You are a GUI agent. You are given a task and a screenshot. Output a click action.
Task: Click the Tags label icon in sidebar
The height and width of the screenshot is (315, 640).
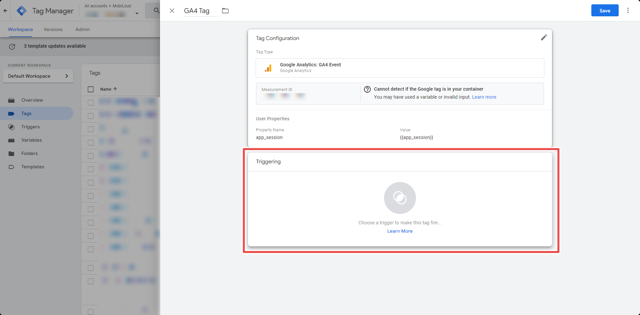click(11, 113)
